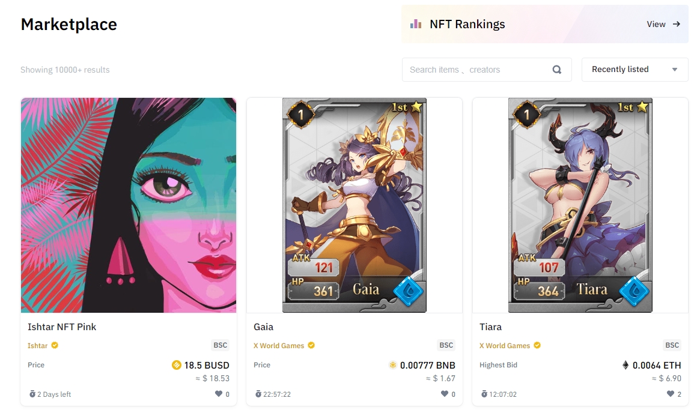Image resolution: width=694 pixels, height=413 pixels.
Task: Click the BUSD coin icon
Action: click(176, 365)
